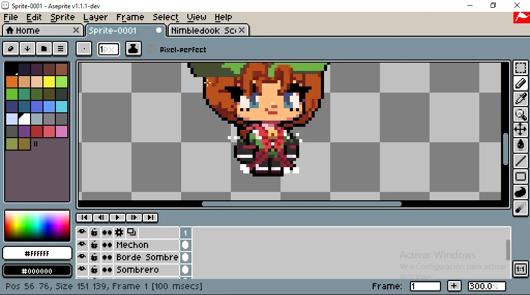Close the Home tab
Image resolution: width=530 pixels, height=295 pixels.
tap(76, 30)
